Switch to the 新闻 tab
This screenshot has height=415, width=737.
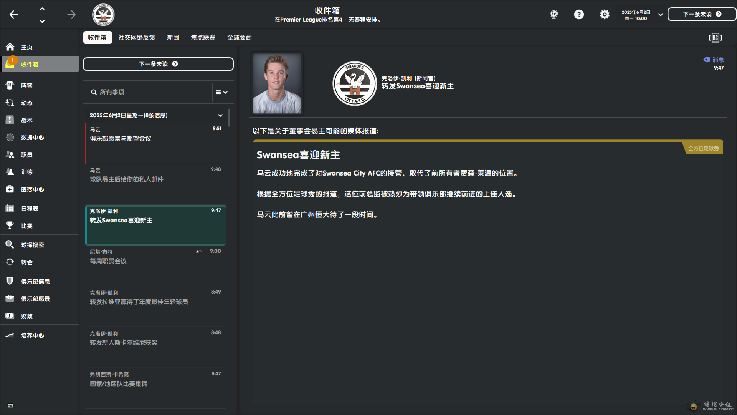[x=173, y=37]
